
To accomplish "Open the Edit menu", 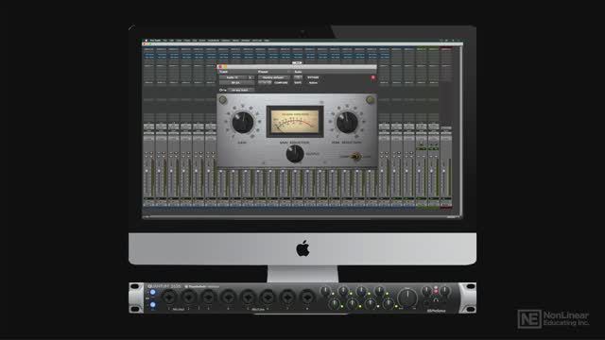I will click(172, 41).
